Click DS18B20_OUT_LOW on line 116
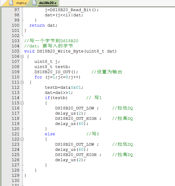 [75, 108]
